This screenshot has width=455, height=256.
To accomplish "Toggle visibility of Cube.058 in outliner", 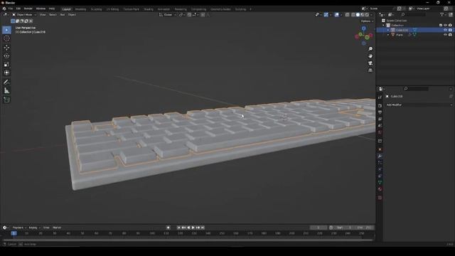I will 445,30.
